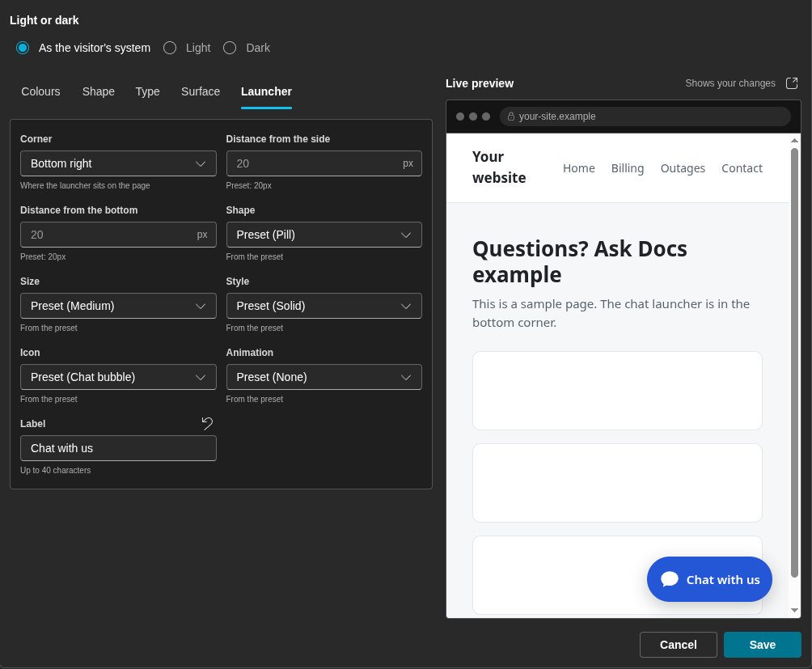Click the preview scrollbar thumb
The image size is (812, 669).
pyautogui.click(x=794, y=362)
